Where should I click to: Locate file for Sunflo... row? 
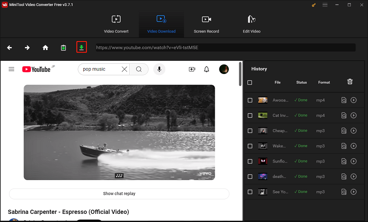point(344,161)
